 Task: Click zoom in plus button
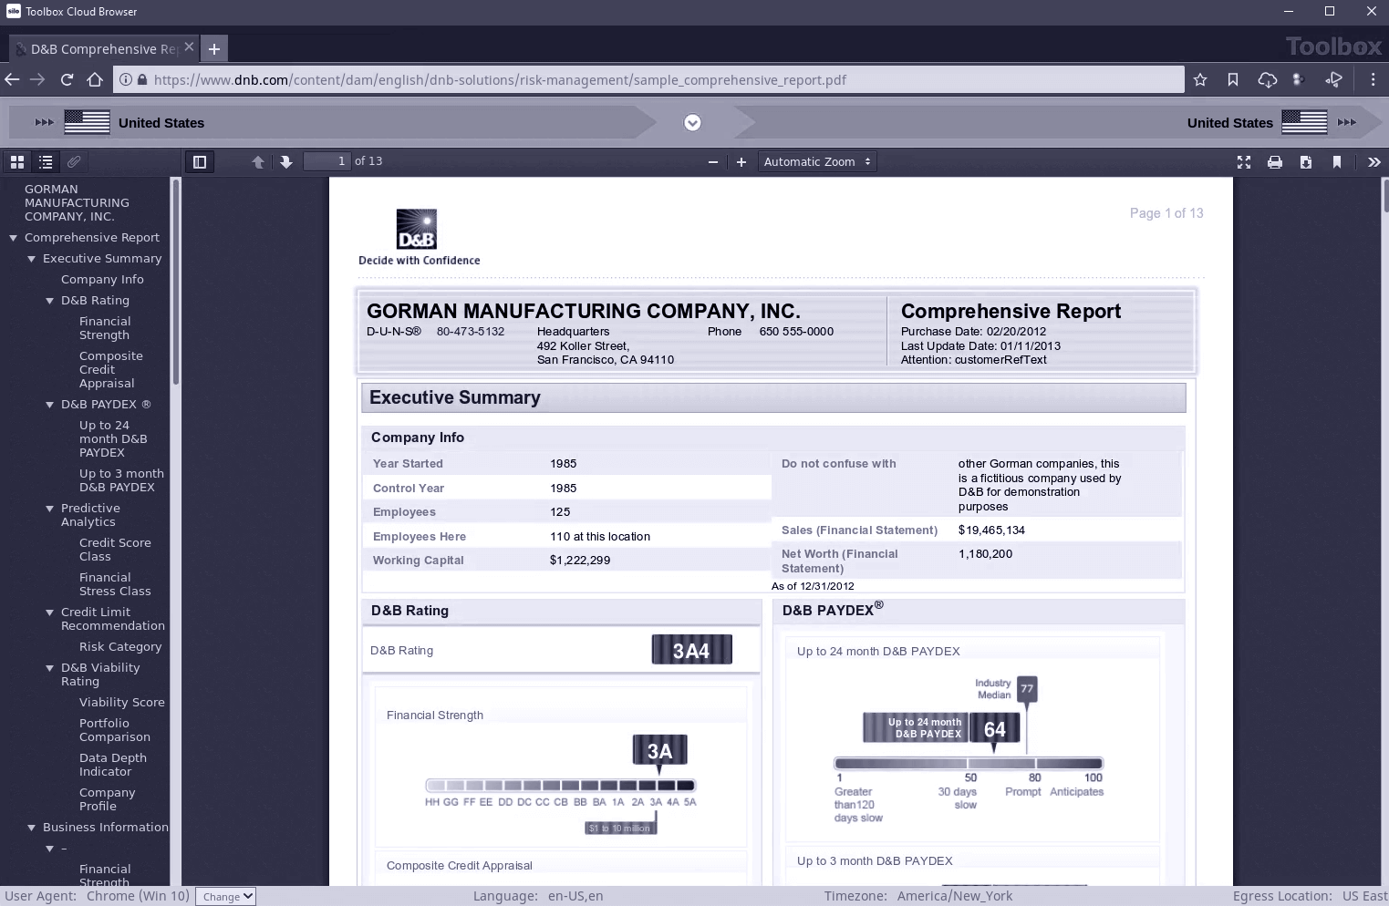click(741, 162)
